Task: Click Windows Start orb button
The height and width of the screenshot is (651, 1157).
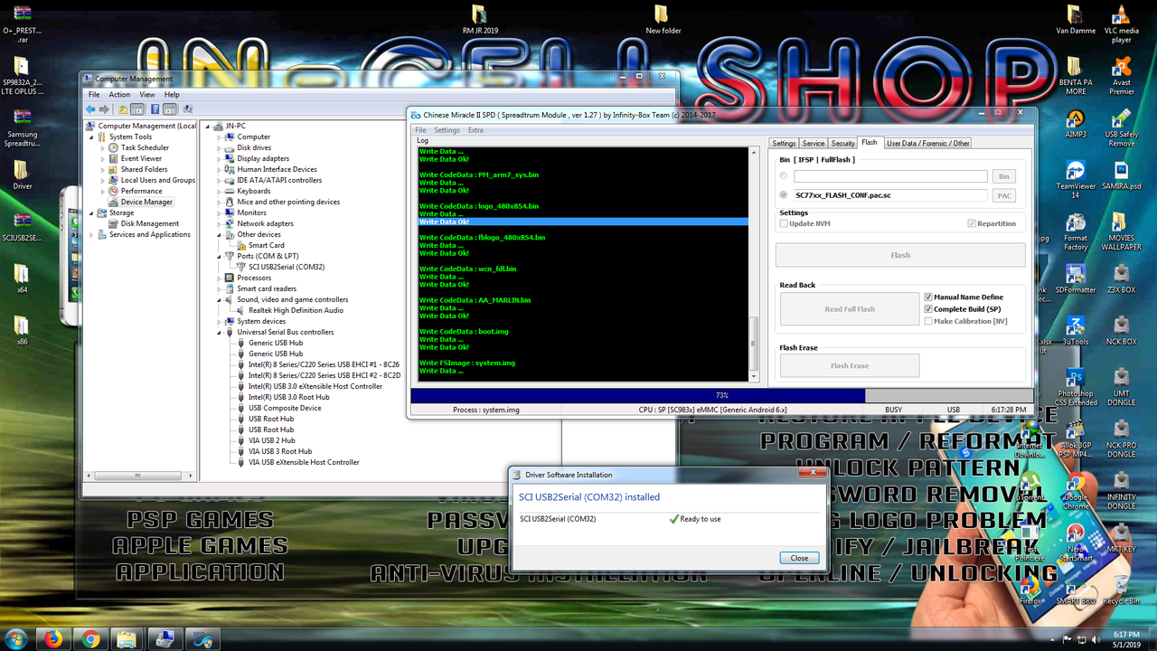Action: pos(17,638)
